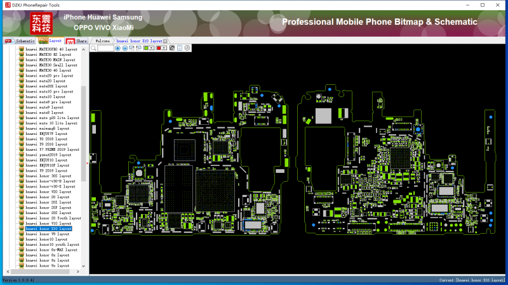Viewport: 508px width, 285px height.
Task: Open huawei honor V9 layout item
Action: coord(47,234)
